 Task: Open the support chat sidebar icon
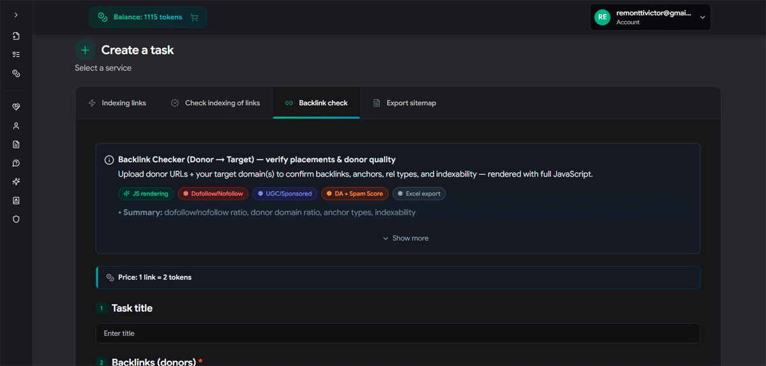pyautogui.click(x=16, y=163)
